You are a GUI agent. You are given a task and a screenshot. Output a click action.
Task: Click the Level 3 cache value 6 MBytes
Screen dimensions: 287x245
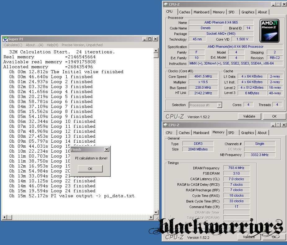click(252, 93)
